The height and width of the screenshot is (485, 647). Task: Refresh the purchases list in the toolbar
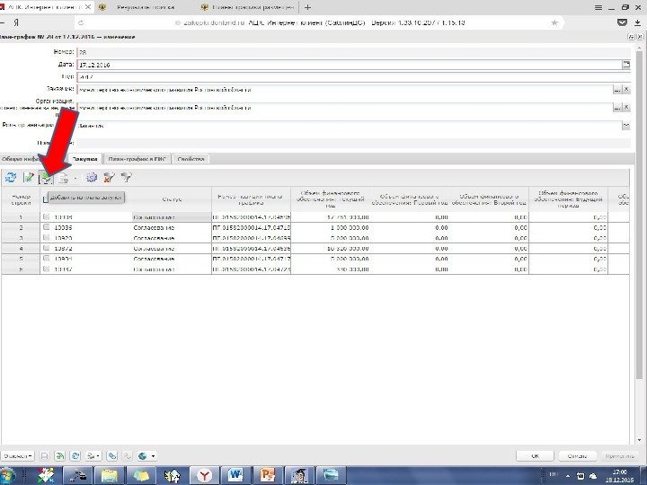11,178
